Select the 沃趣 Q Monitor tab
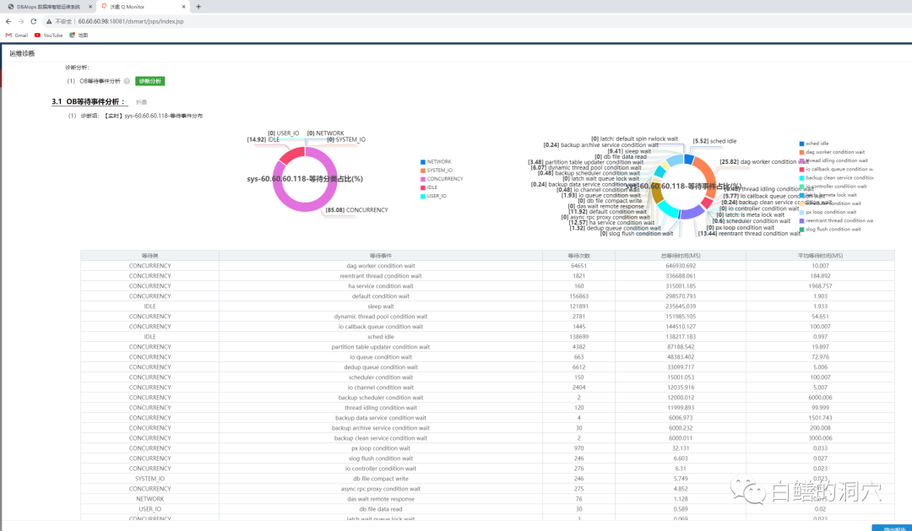The height and width of the screenshot is (531, 912). [135, 6]
